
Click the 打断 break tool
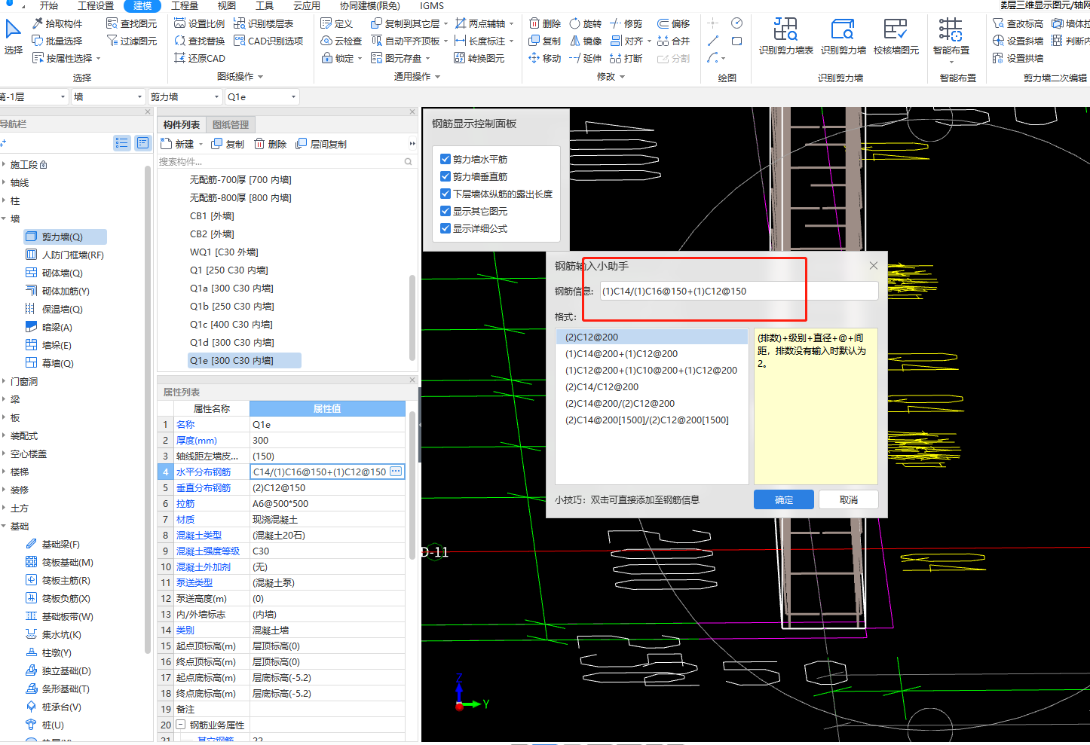point(626,58)
